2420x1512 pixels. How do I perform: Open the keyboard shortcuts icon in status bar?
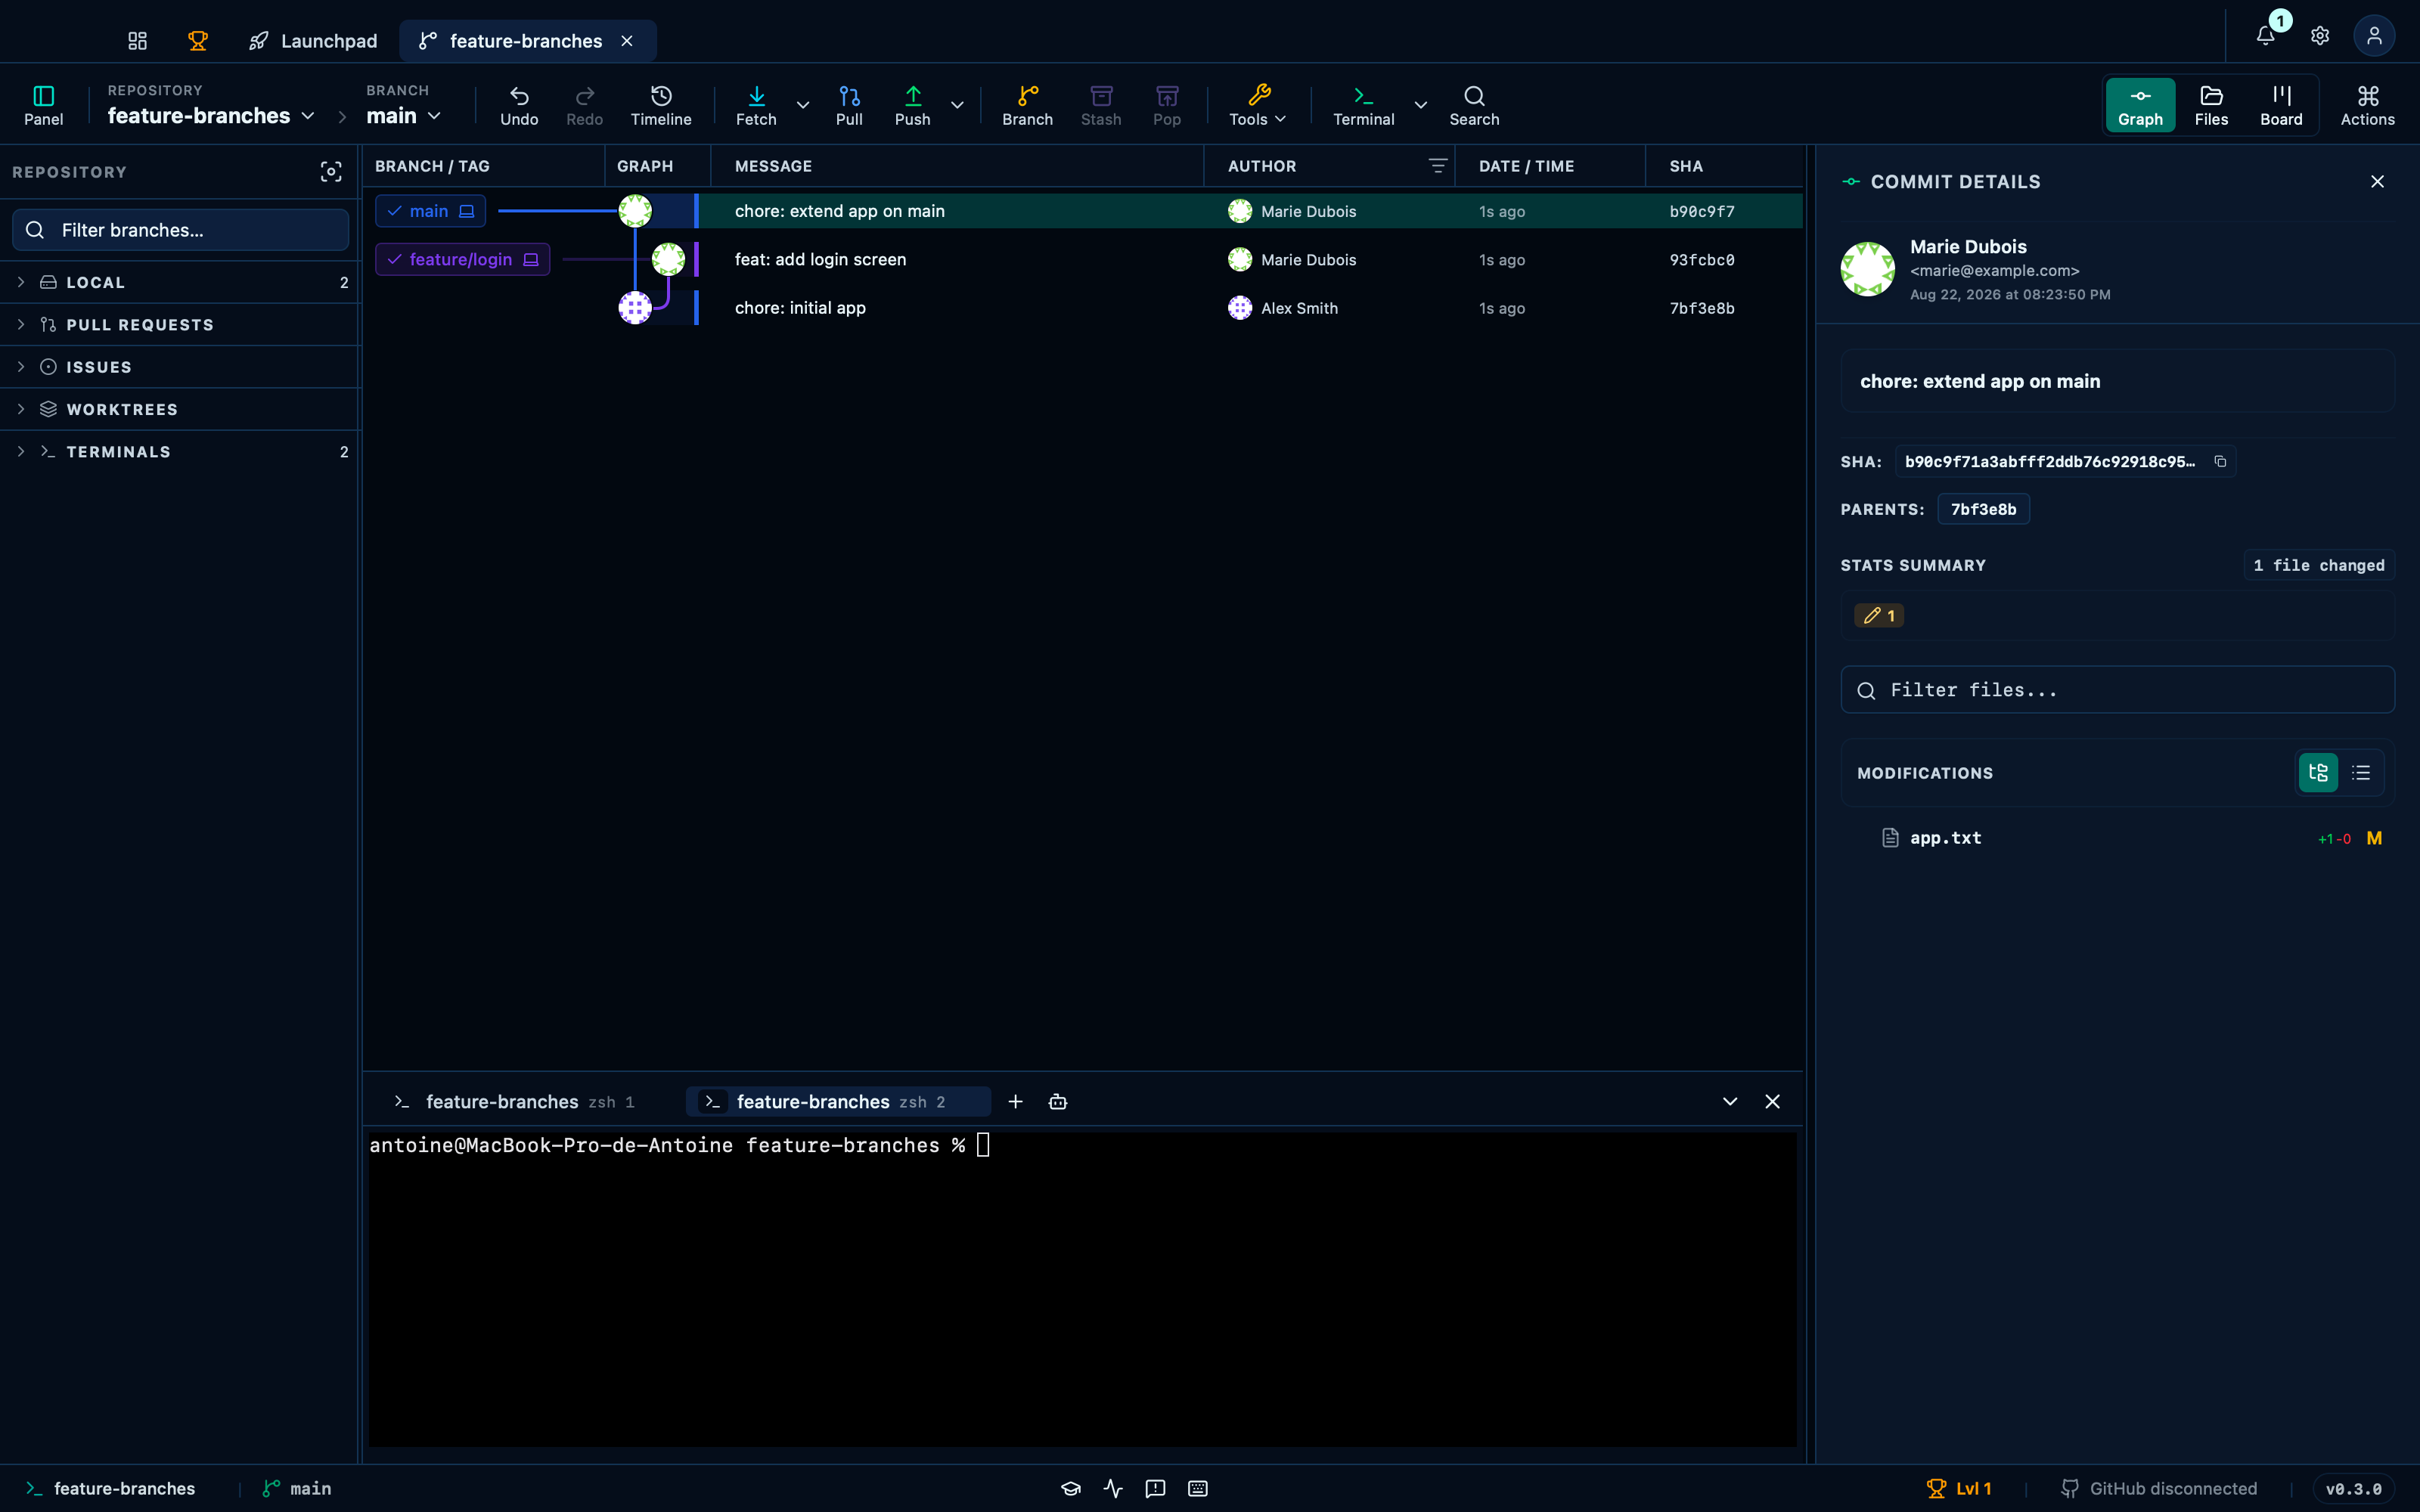1198,1488
